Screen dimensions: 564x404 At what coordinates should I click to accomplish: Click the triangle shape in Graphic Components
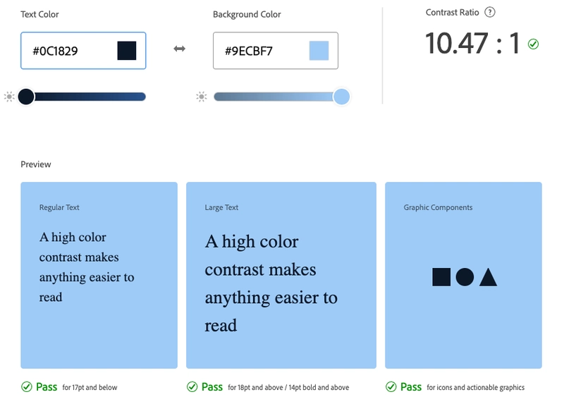click(488, 278)
